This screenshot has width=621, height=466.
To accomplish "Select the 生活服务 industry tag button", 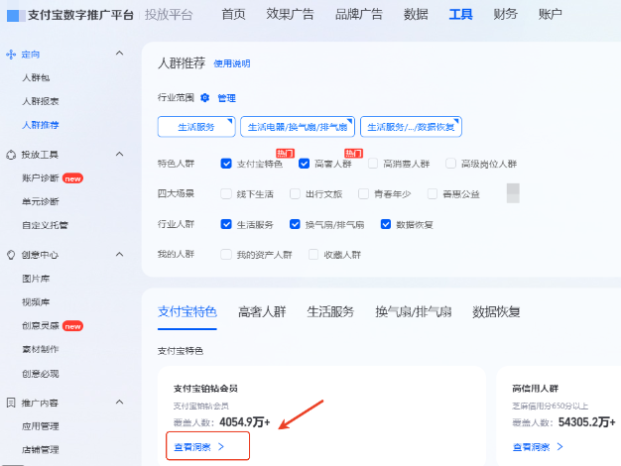I will tap(196, 127).
